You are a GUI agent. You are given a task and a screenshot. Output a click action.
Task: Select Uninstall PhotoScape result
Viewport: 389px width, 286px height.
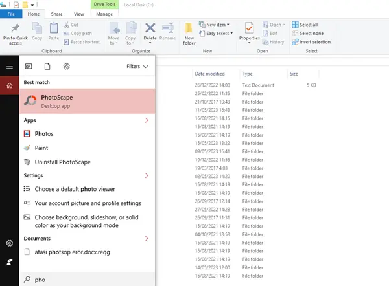[x=87, y=162]
